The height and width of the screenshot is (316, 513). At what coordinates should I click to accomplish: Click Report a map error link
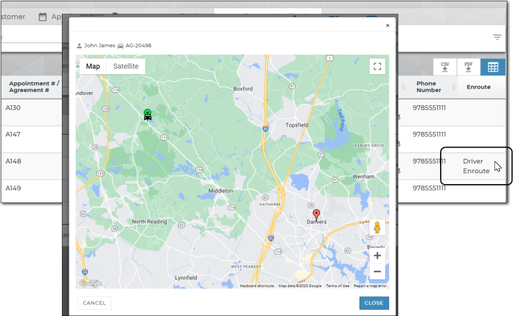(x=370, y=286)
